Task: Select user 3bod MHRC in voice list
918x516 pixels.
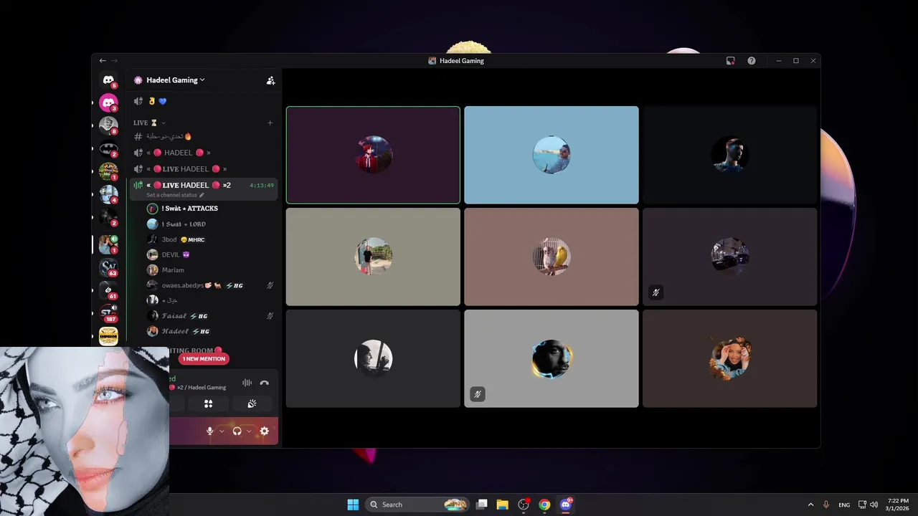Action: 209,239
